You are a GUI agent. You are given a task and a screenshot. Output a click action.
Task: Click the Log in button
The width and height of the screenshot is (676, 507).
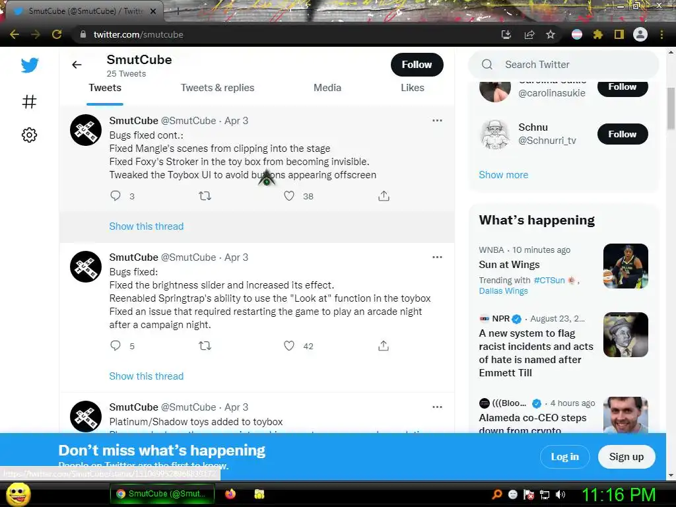pyautogui.click(x=565, y=457)
